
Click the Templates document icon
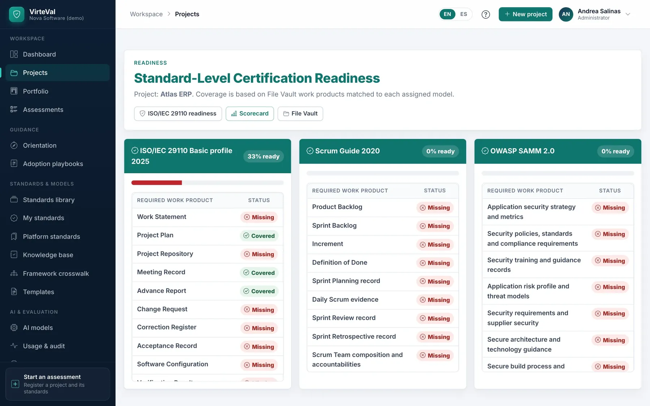pyautogui.click(x=14, y=292)
